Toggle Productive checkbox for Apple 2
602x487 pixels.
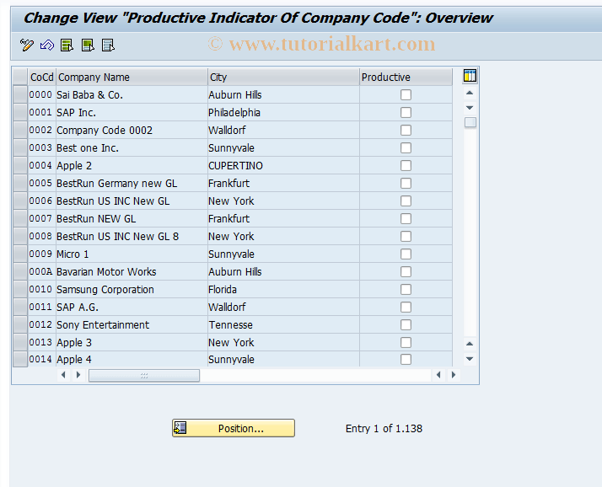[x=406, y=165]
